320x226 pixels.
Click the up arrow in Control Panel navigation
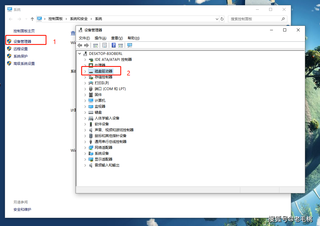click(x=32, y=19)
